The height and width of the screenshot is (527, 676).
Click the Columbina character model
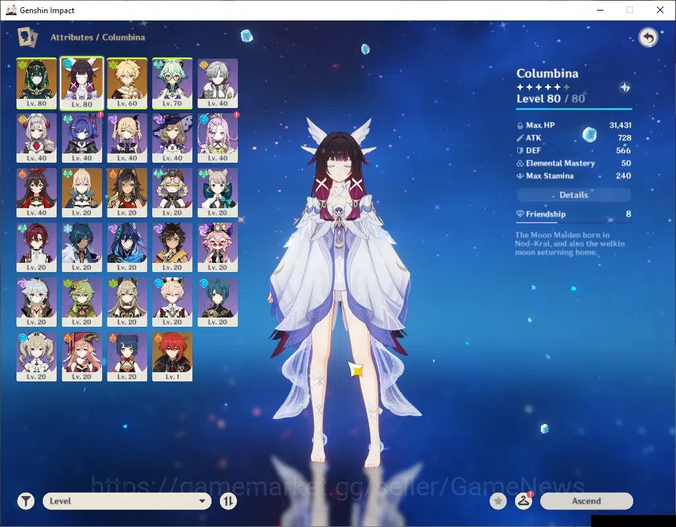pyautogui.click(x=341, y=293)
